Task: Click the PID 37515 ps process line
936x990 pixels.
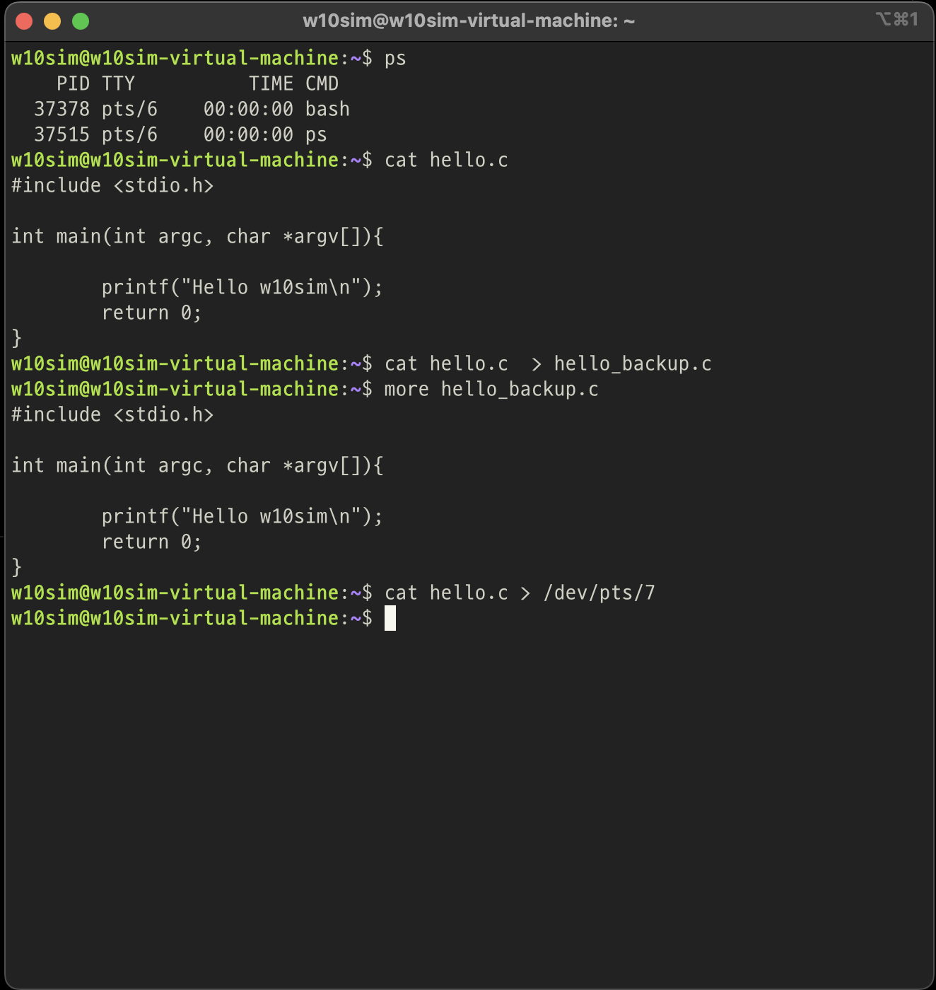Action: click(x=181, y=134)
